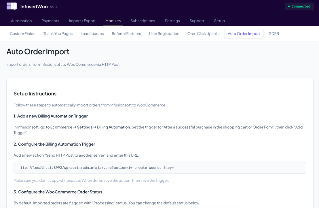Click the InfusedWoo logo icon
Viewport: 319px width, 208px height.
tap(11, 6)
